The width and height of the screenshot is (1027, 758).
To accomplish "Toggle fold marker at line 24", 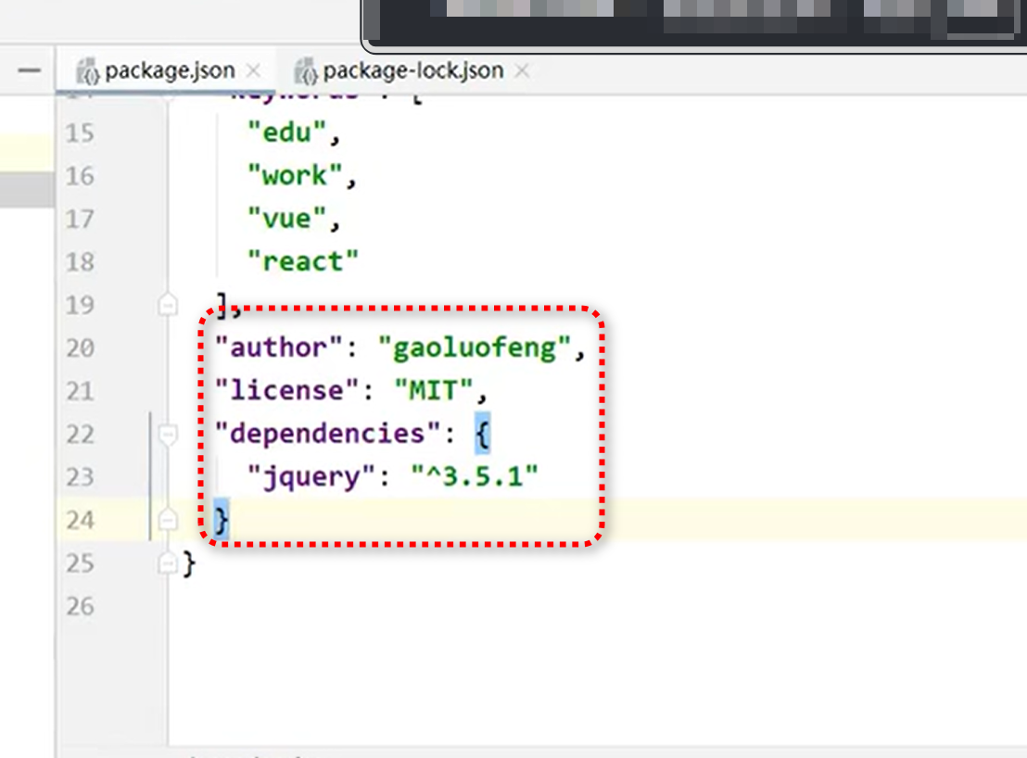I will click(168, 520).
